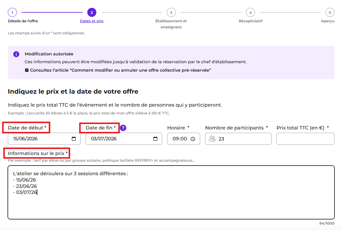Open calendar picker in Date de fin field

click(x=155, y=139)
